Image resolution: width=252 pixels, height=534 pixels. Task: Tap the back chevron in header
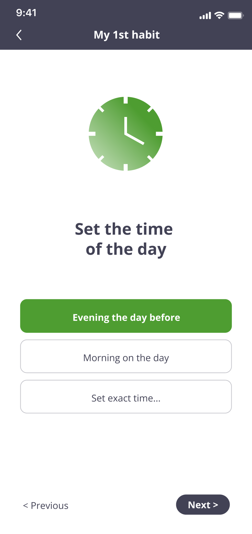point(19,35)
